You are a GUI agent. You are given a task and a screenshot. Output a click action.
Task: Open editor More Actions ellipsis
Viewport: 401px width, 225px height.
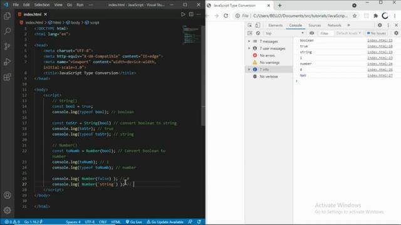(199, 14)
